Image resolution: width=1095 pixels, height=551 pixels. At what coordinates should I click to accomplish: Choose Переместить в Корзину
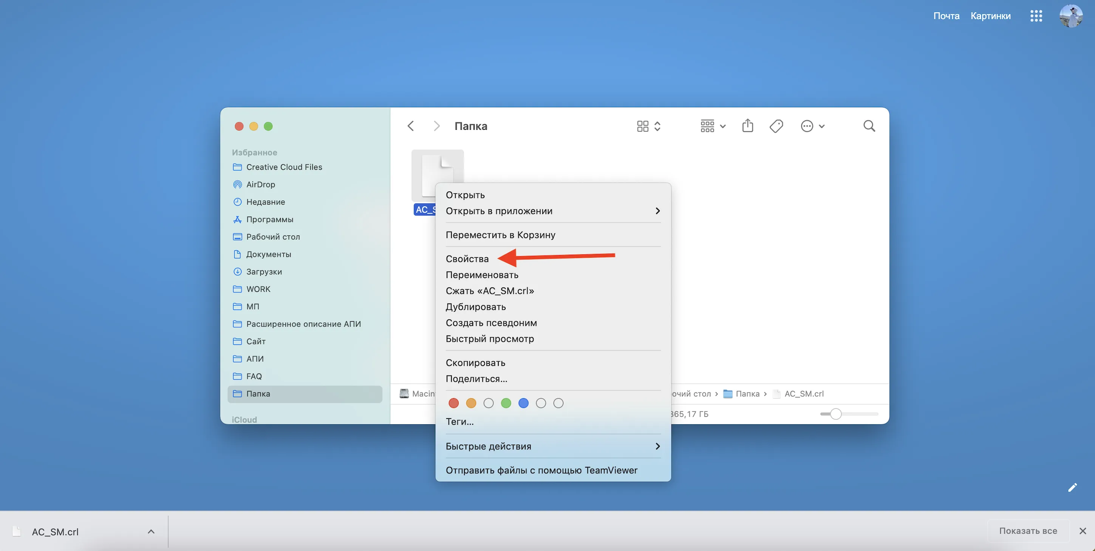tap(553, 235)
